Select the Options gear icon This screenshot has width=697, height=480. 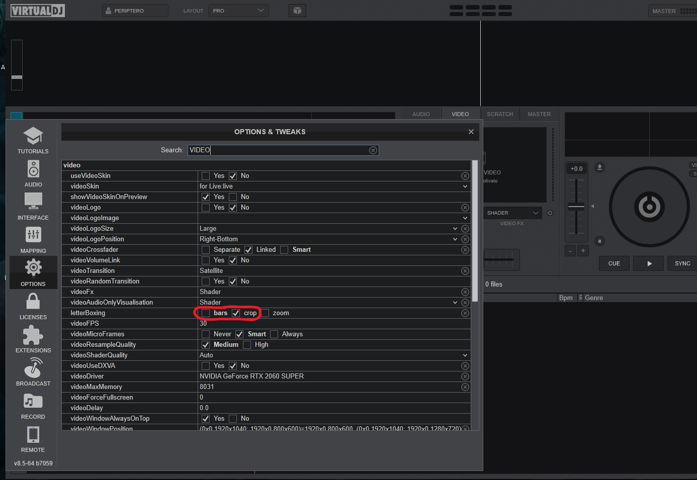click(33, 267)
